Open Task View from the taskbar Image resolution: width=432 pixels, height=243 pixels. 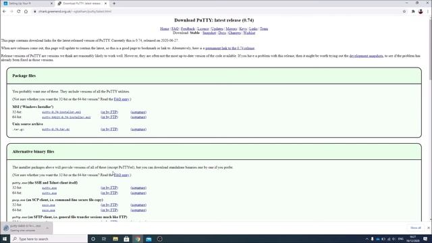(x=104, y=239)
